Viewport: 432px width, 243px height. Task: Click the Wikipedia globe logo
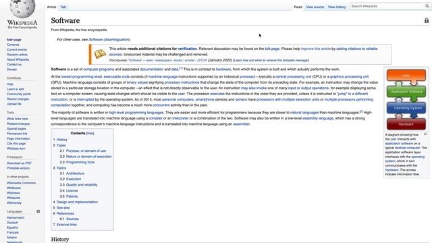pyautogui.click(x=22, y=9)
